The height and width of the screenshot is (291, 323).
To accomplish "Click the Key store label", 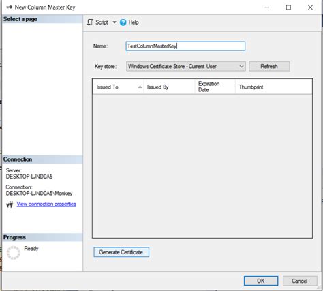I will point(106,67).
